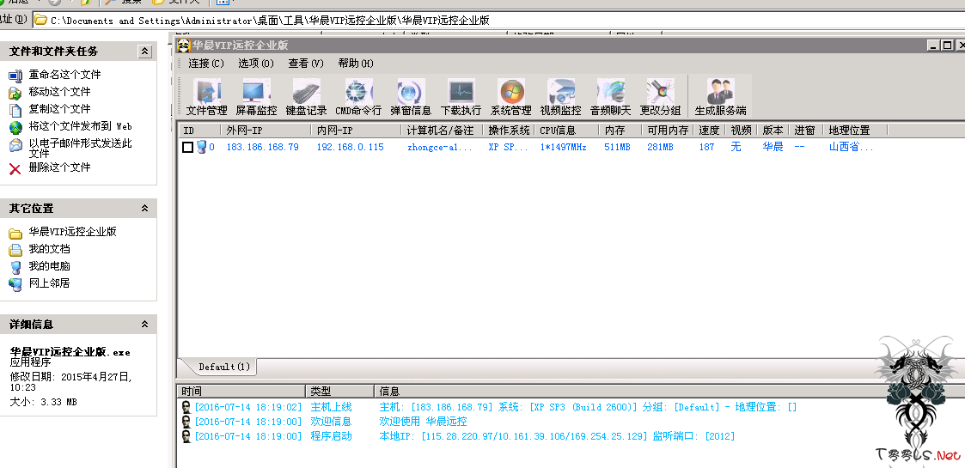Image resolution: width=965 pixels, height=468 pixels.
Task: Open the 键盘记录 keylogger tool
Action: pos(306,97)
